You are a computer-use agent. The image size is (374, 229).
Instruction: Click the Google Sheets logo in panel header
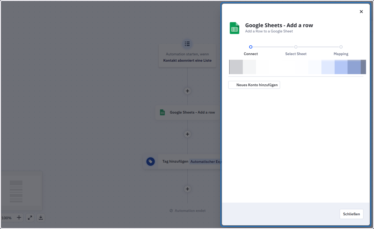[234, 28]
